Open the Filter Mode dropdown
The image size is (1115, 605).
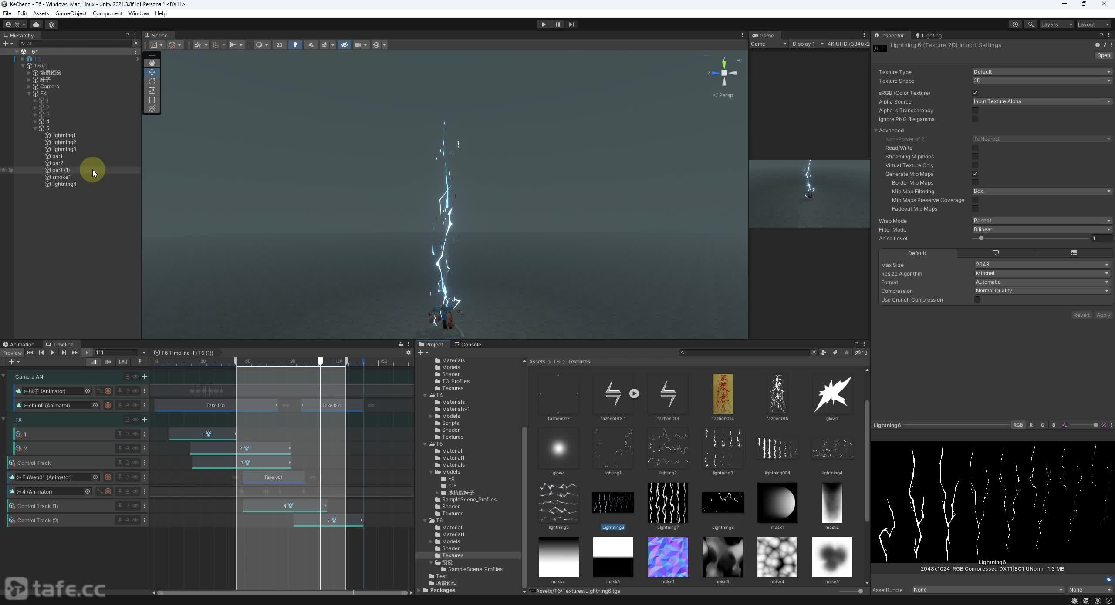pos(1042,229)
